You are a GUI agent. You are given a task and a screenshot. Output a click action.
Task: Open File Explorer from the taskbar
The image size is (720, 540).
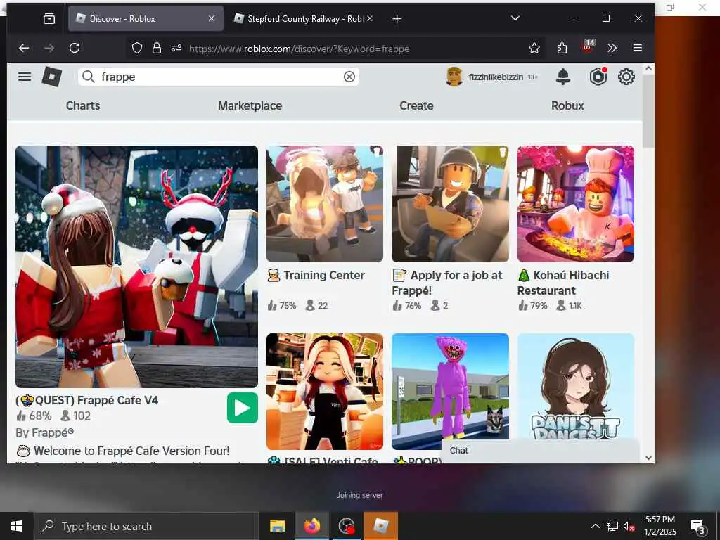click(277, 526)
